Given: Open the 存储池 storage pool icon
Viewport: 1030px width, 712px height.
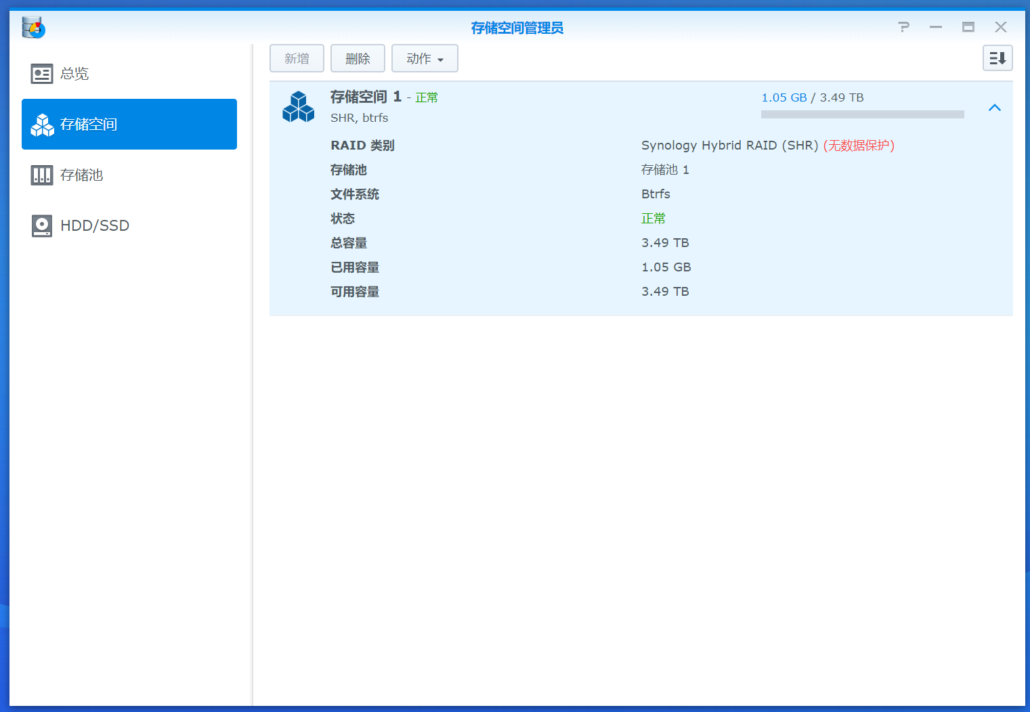Looking at the screenshot, I should 42,175.
